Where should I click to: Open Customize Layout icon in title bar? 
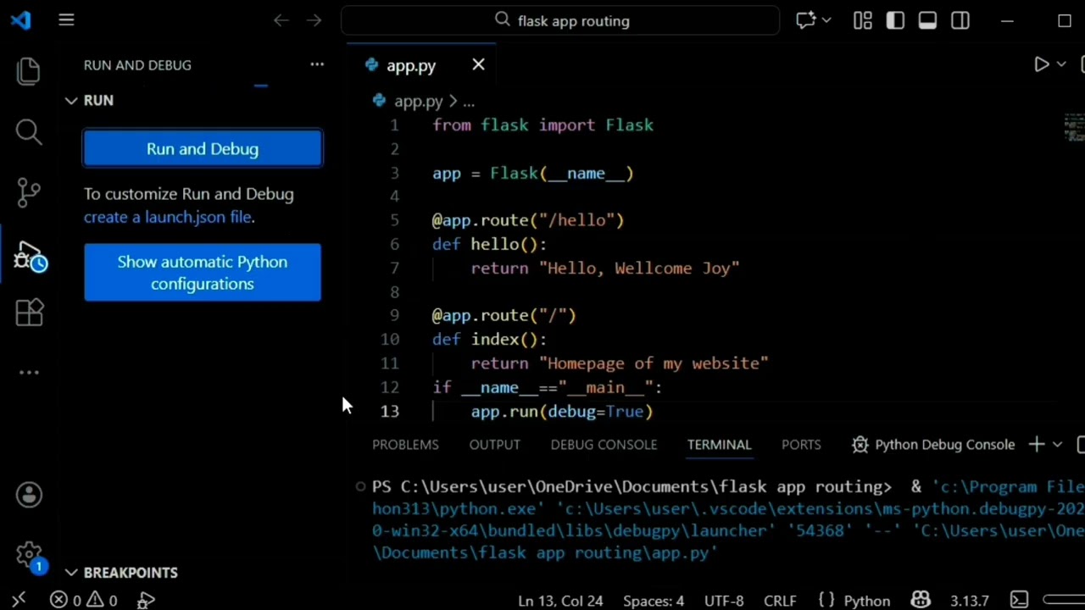[x=863, y=20]
